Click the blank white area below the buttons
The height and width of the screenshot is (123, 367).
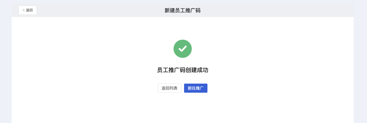(x=183, y=109)
